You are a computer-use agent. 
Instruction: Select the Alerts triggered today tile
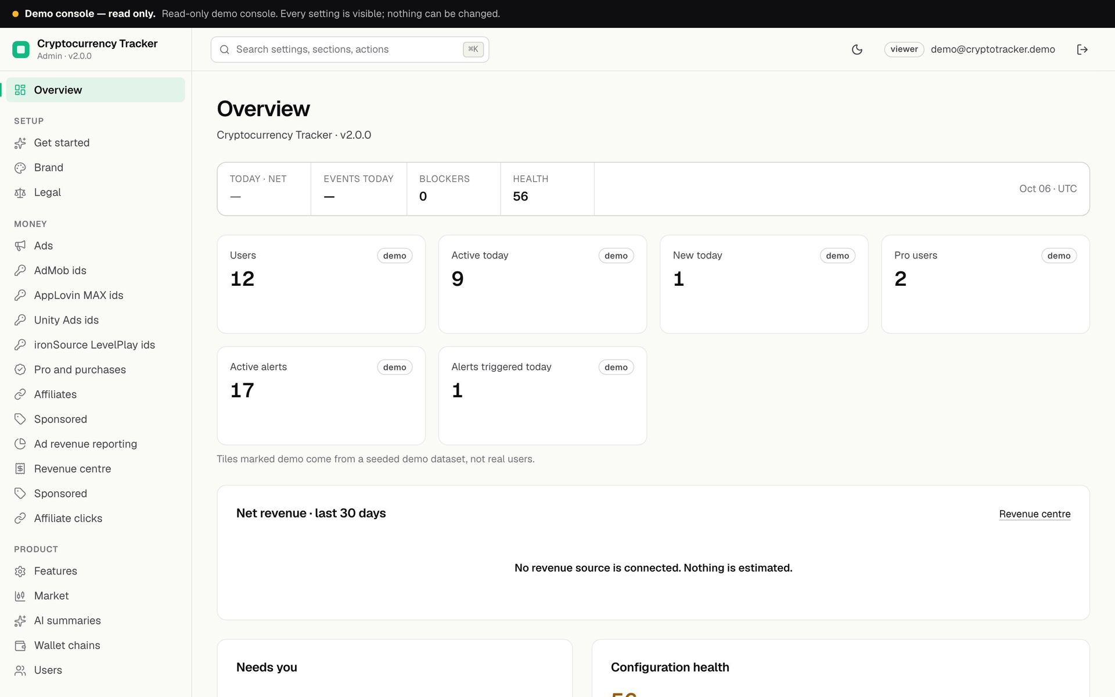coord(542,396)
